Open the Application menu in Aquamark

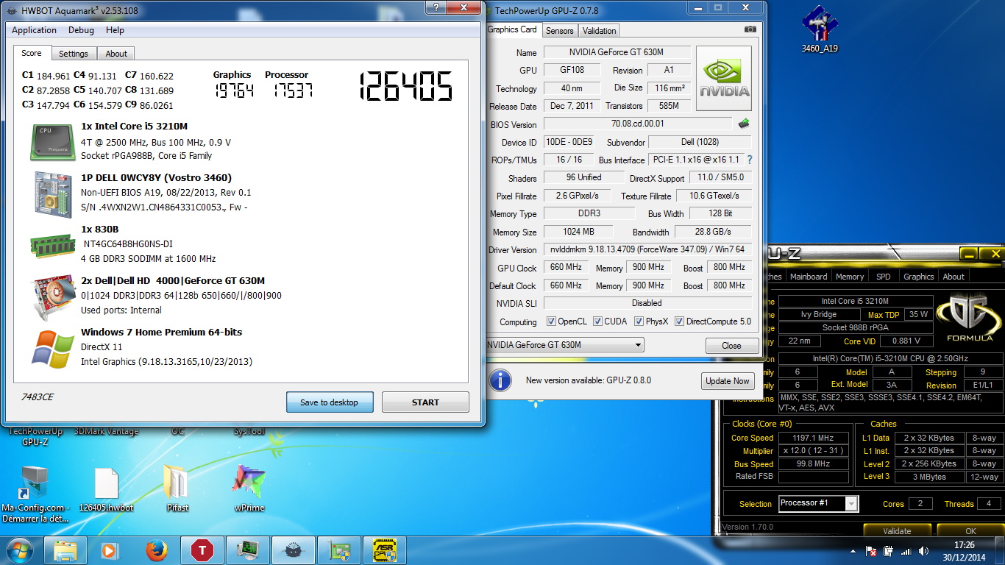coord(34,30)
